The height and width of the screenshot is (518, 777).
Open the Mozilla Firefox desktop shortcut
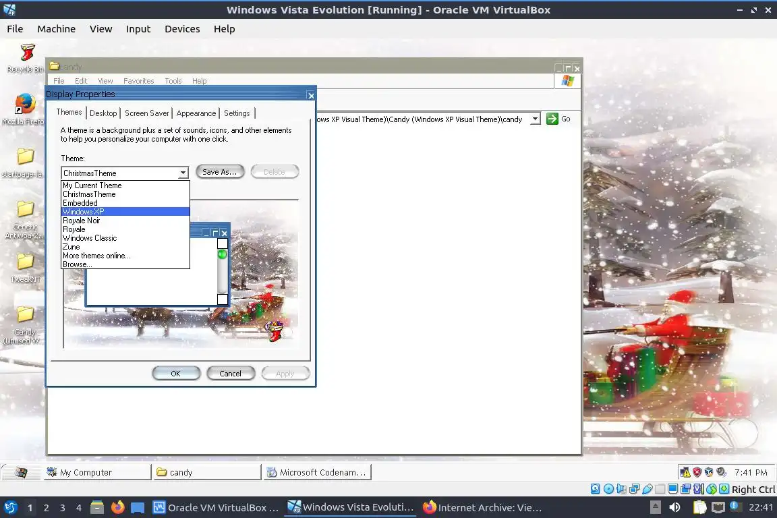(x=24, y=109)
